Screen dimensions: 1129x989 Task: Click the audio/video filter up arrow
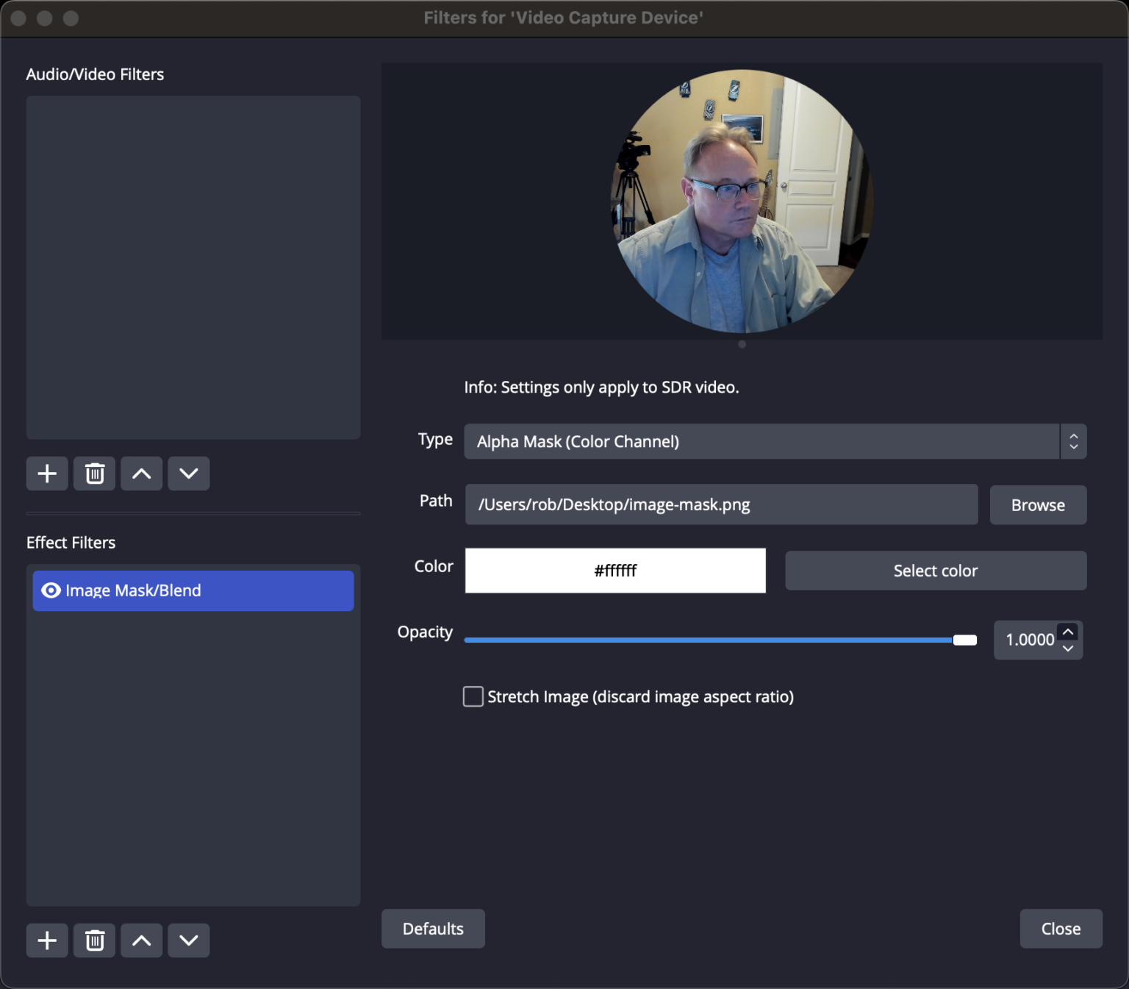point(141,474)
